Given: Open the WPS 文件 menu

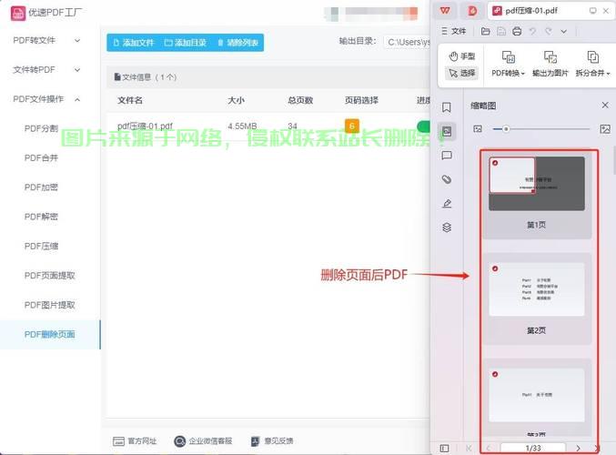Looking at the screenshot, I should click(x=454, y=31).
